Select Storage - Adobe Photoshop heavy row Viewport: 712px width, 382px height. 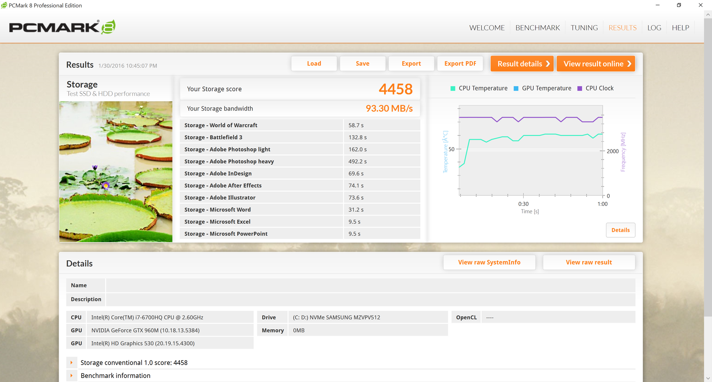point(300,161)
